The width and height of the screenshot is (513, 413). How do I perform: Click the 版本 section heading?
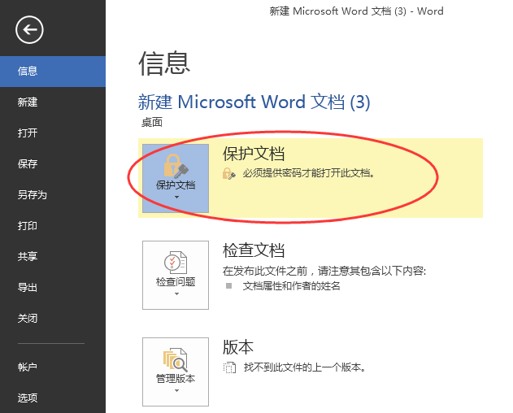(238, 347)
